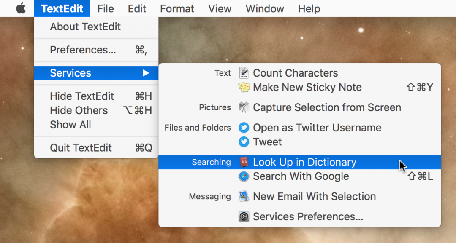Click the Make New Sticky Note icon

243,87
